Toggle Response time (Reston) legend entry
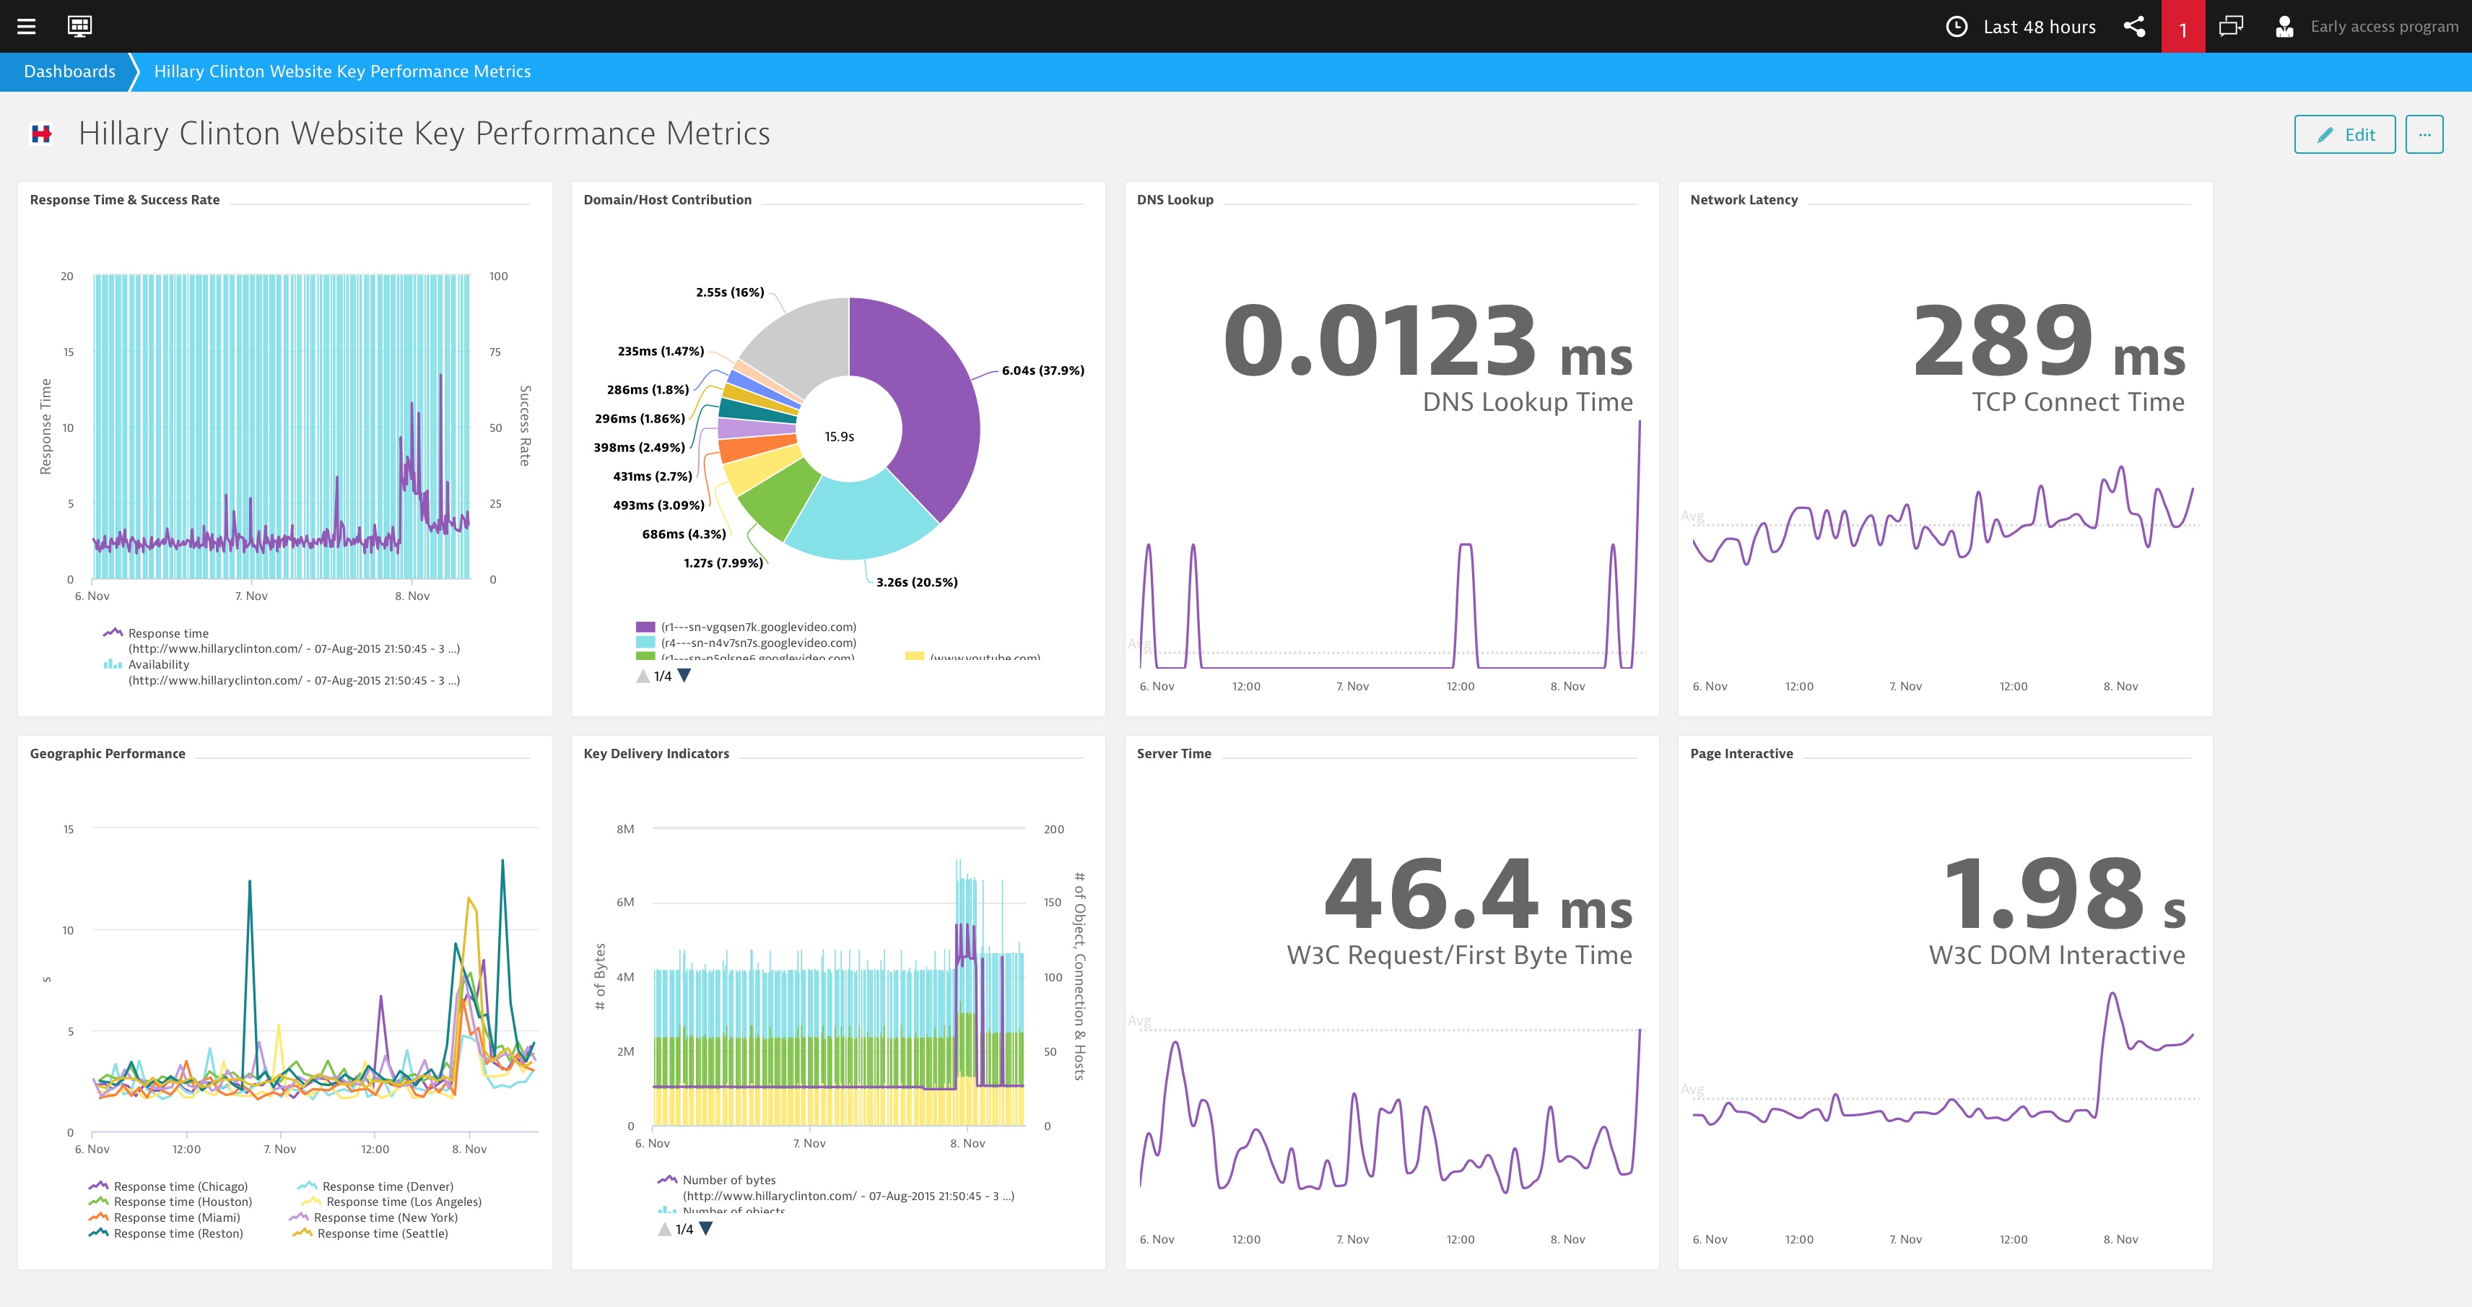Viewport: 2472px width, 1307px height. [166, 1234]
